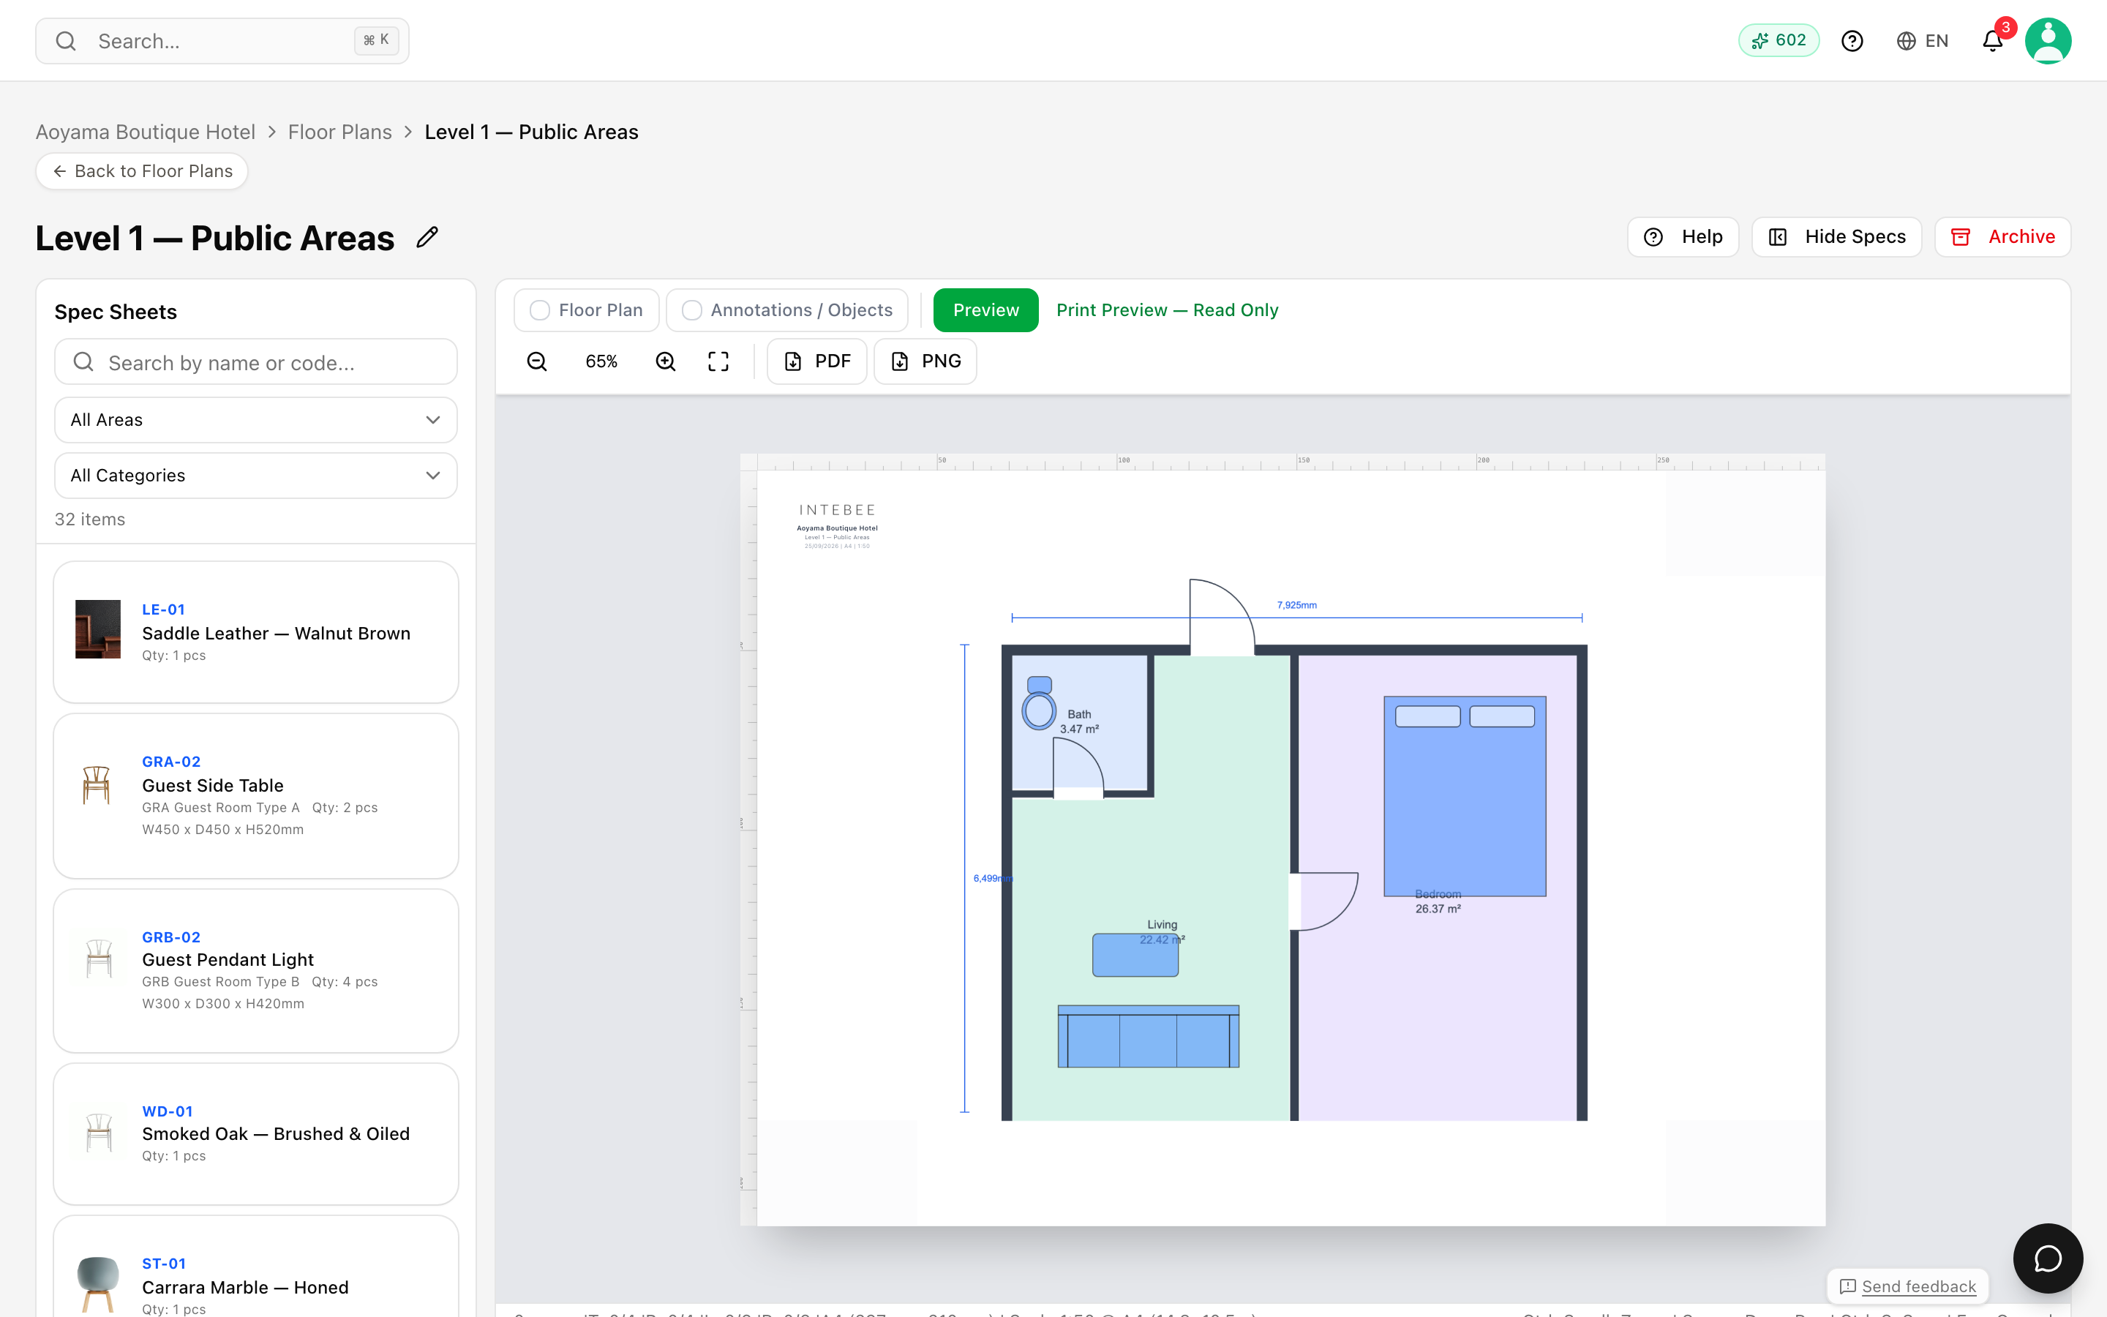This screenshot has height=1317, width=2107.
Task: Select the Annotations / Objects radio option
Action: [787, 310]
